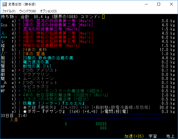Open the ウィンドウ(W) menu
The width and height of the screenshot is (178, 139).
pos(27,11)
